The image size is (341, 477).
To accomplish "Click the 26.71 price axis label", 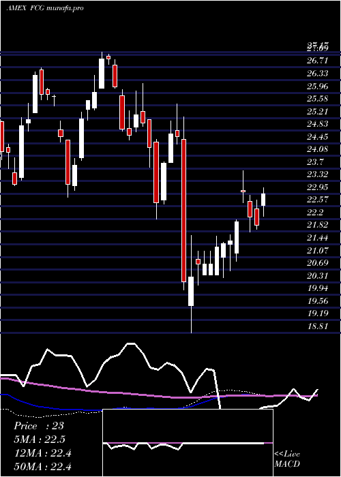I will (317, 61).
